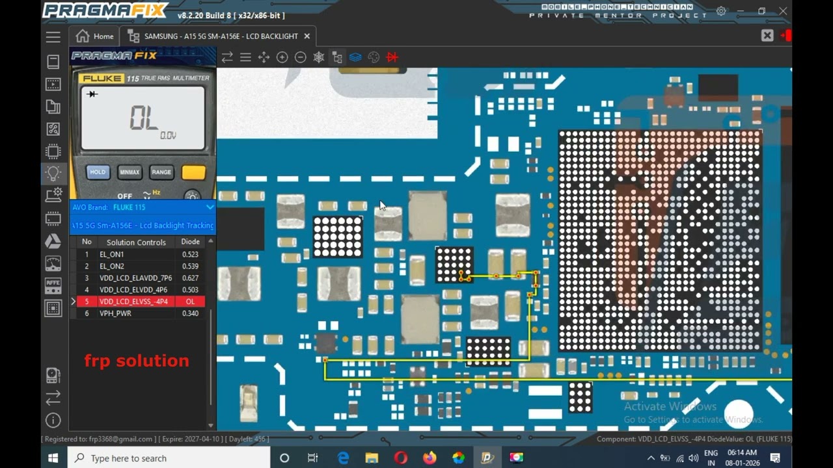Open the video tutorials sidebar icon
Screen dimensions: 833x468
53,84
